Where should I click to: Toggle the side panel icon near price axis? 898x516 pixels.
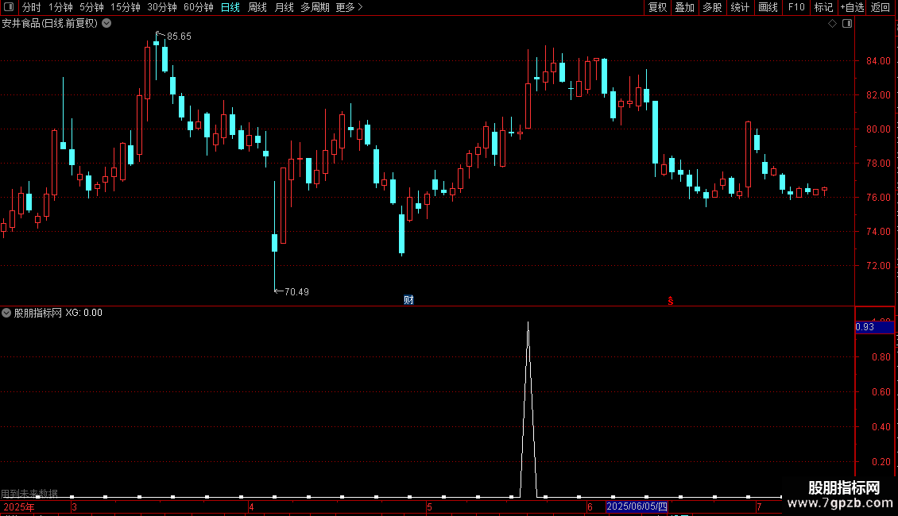click(847, 24)
